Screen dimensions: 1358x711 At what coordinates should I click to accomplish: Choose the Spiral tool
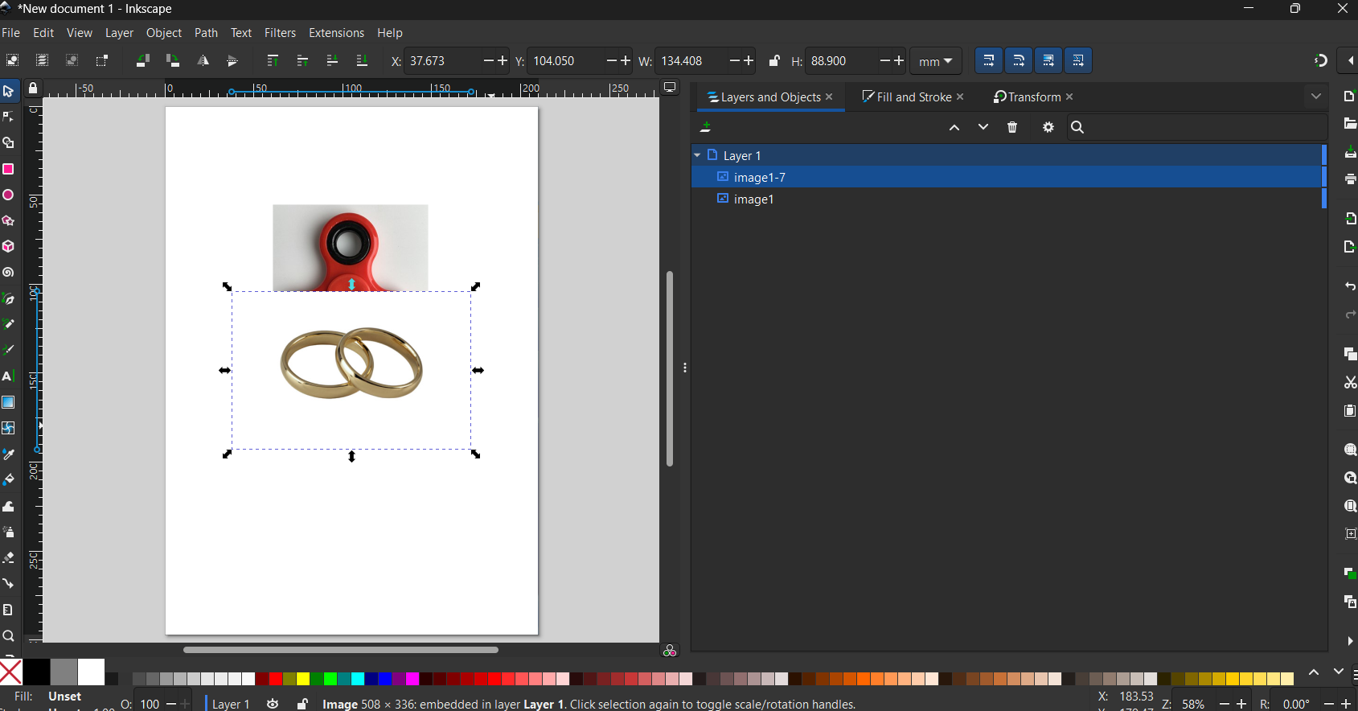9,273
